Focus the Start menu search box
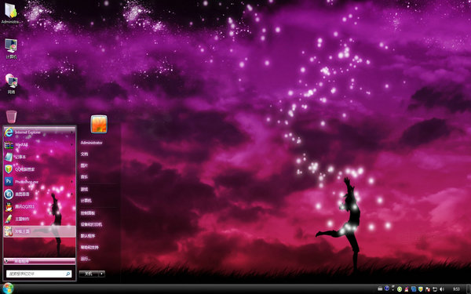471x294 pixels. [39, 274]
